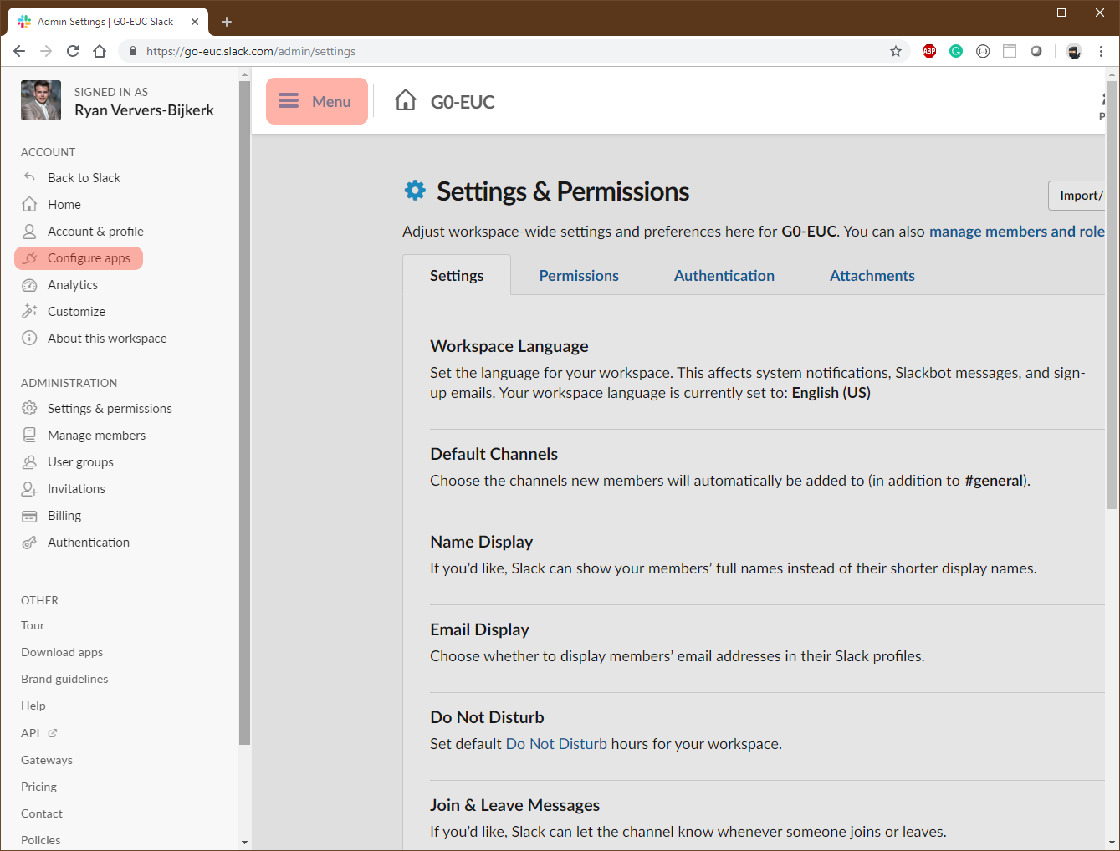This screenshot has width=1120, height=851.
Task: Open the AdBlock Plus extension icon
Action: pos(929,51)
